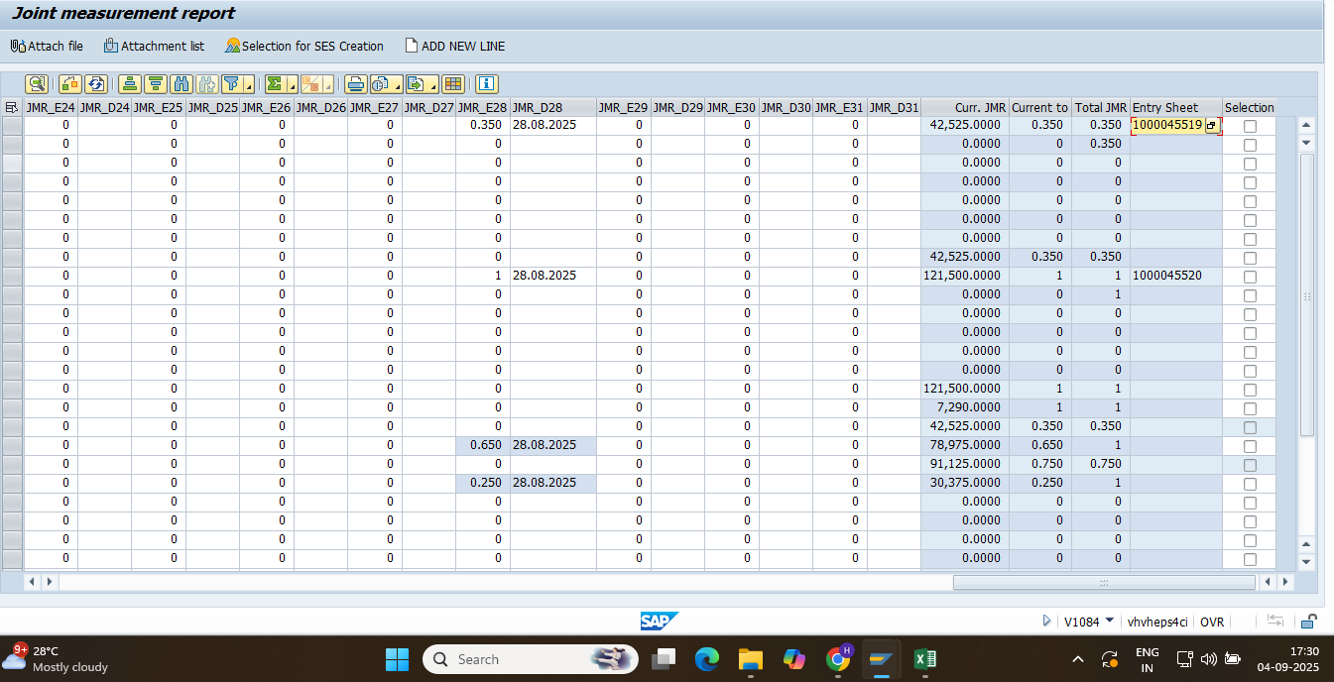Tick the Selection checkbox for entry sheet 1000045520
This screenshot has height=682, width=1334.
click(1250, 277)
